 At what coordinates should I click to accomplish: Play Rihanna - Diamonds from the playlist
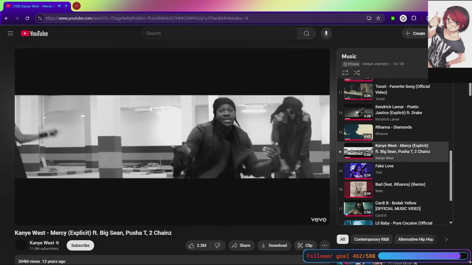click(393, 132)
